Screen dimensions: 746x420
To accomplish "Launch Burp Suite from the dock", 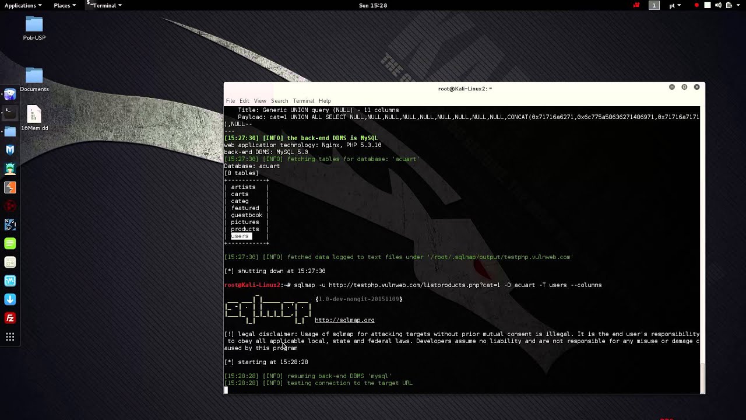I will (x=10, y=187).
